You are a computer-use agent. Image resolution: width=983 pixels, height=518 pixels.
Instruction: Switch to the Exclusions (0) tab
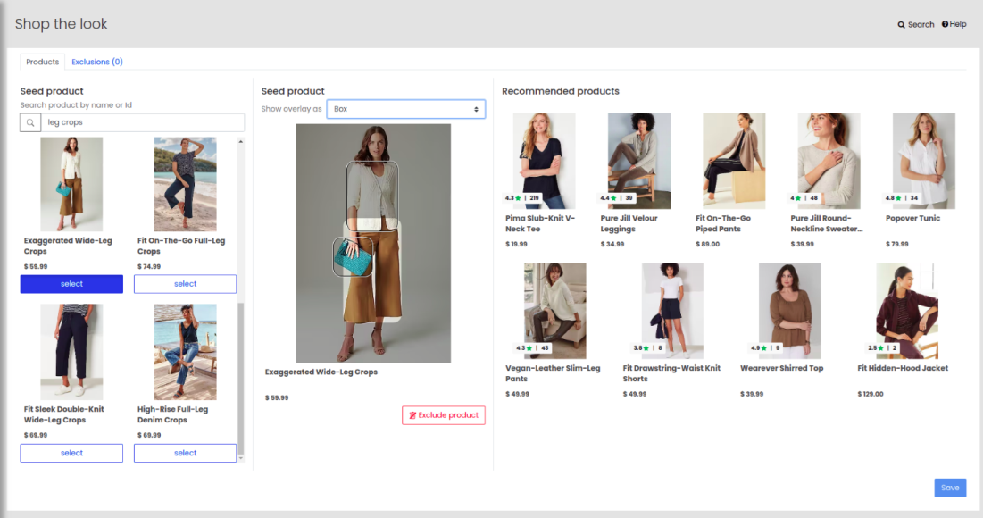(97, 62)
